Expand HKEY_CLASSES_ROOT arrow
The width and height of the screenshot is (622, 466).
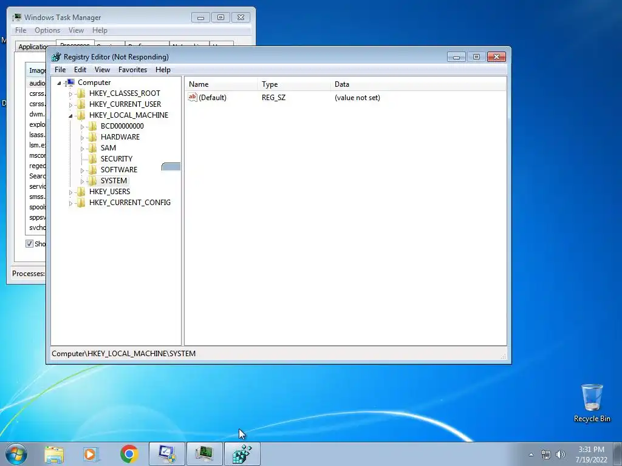click(x=70, y=94)
